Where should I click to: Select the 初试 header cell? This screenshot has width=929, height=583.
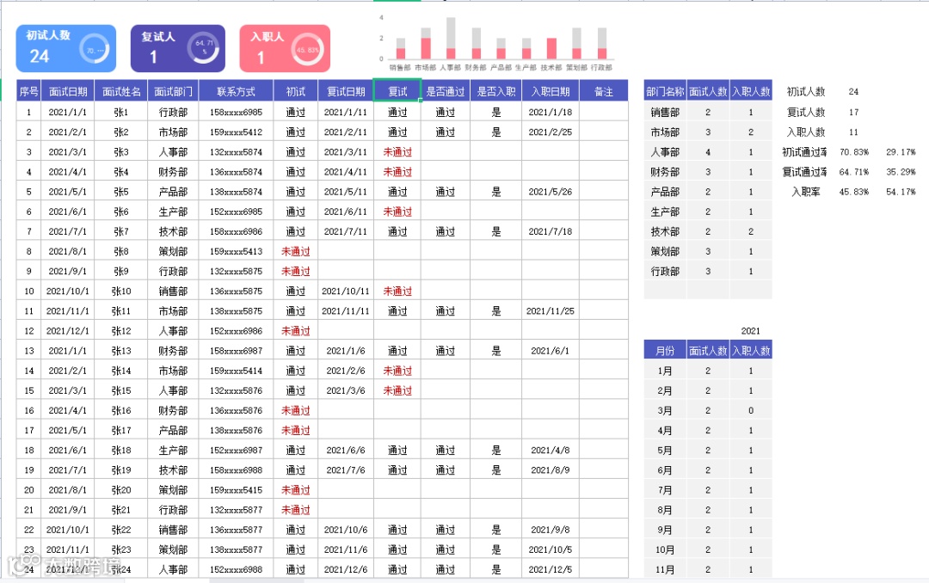click(296, 91)
